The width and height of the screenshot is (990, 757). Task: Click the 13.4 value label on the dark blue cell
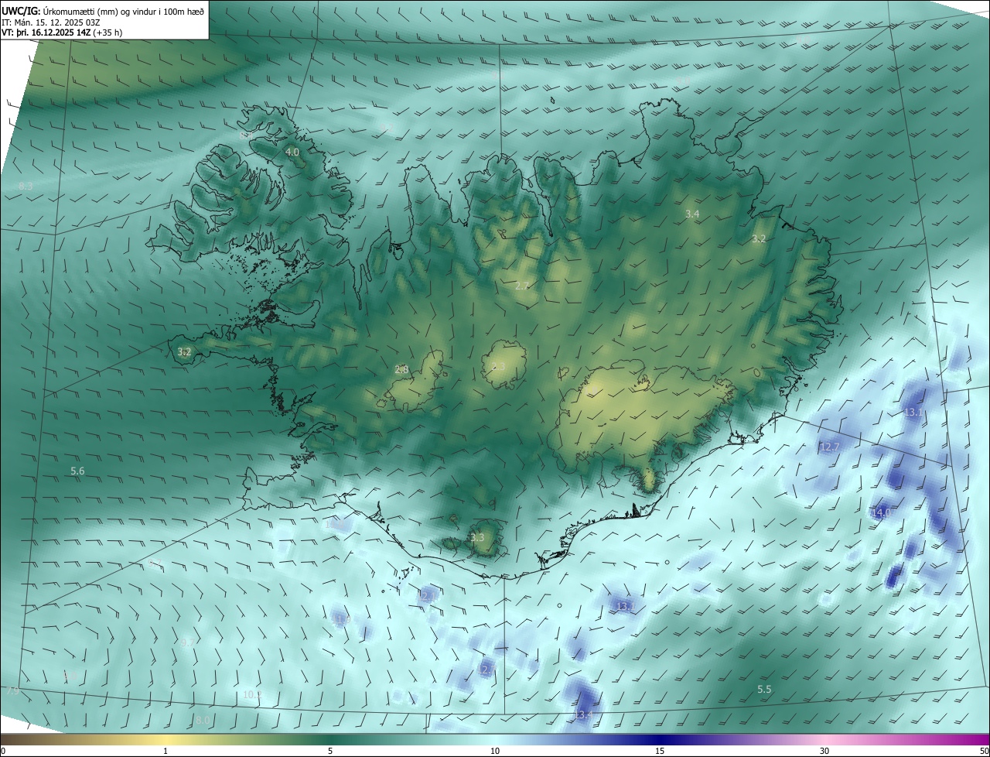pos(583,714)
